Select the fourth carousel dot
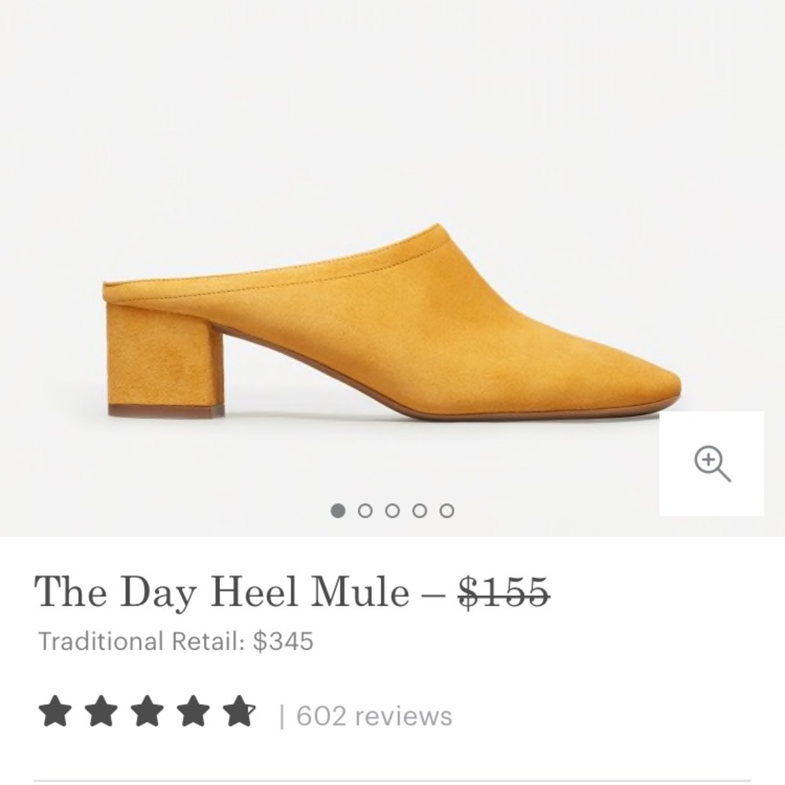 (x=420, y=509)
